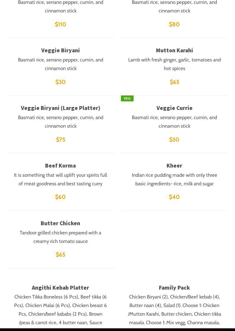Click the Mutton Karahi description text

click(174, 64)
